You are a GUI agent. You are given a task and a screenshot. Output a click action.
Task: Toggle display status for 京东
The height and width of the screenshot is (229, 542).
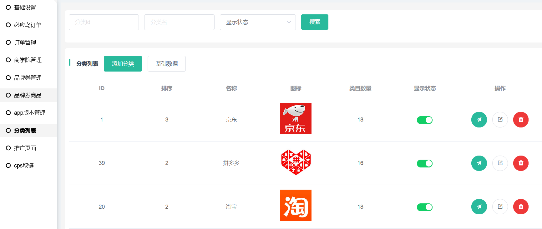pyautogui.click(x=425, y=120)
